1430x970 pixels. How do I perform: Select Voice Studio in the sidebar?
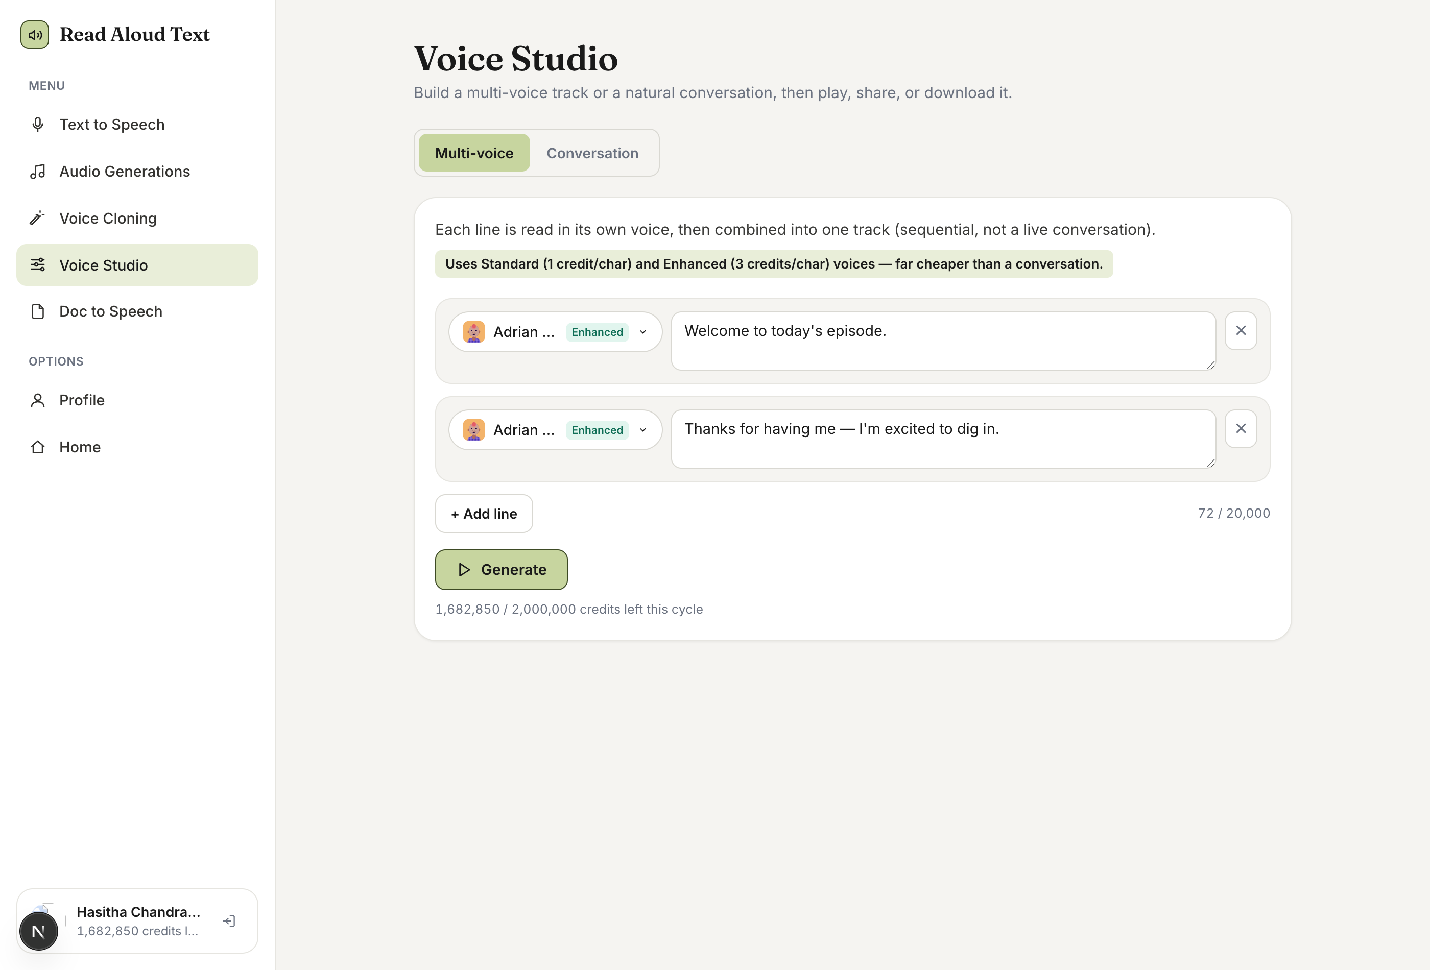tap(137, 264)
